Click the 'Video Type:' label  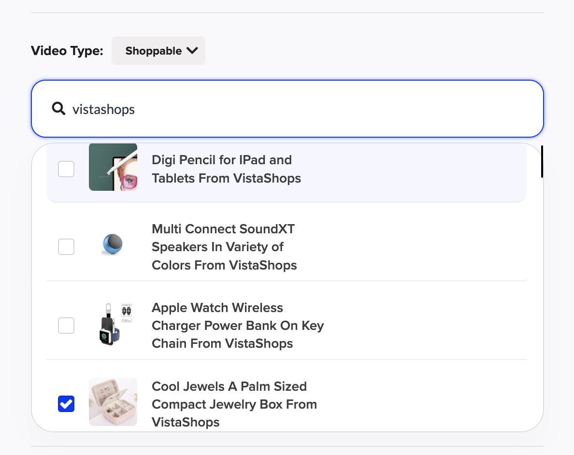point(67,51)
